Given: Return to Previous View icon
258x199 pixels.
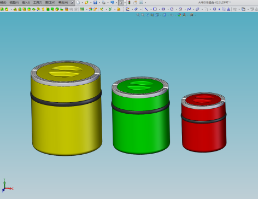Looking at the screenshot, I should [148, 15].
